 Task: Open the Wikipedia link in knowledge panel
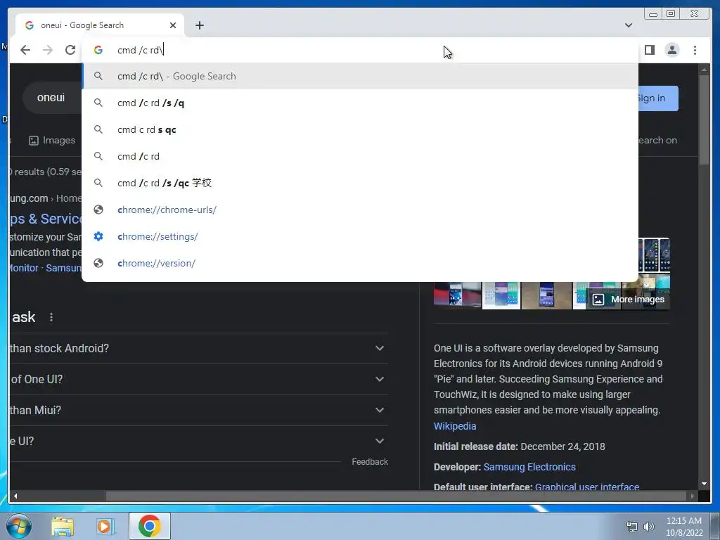pyautogui.click(x=455, y=426)
